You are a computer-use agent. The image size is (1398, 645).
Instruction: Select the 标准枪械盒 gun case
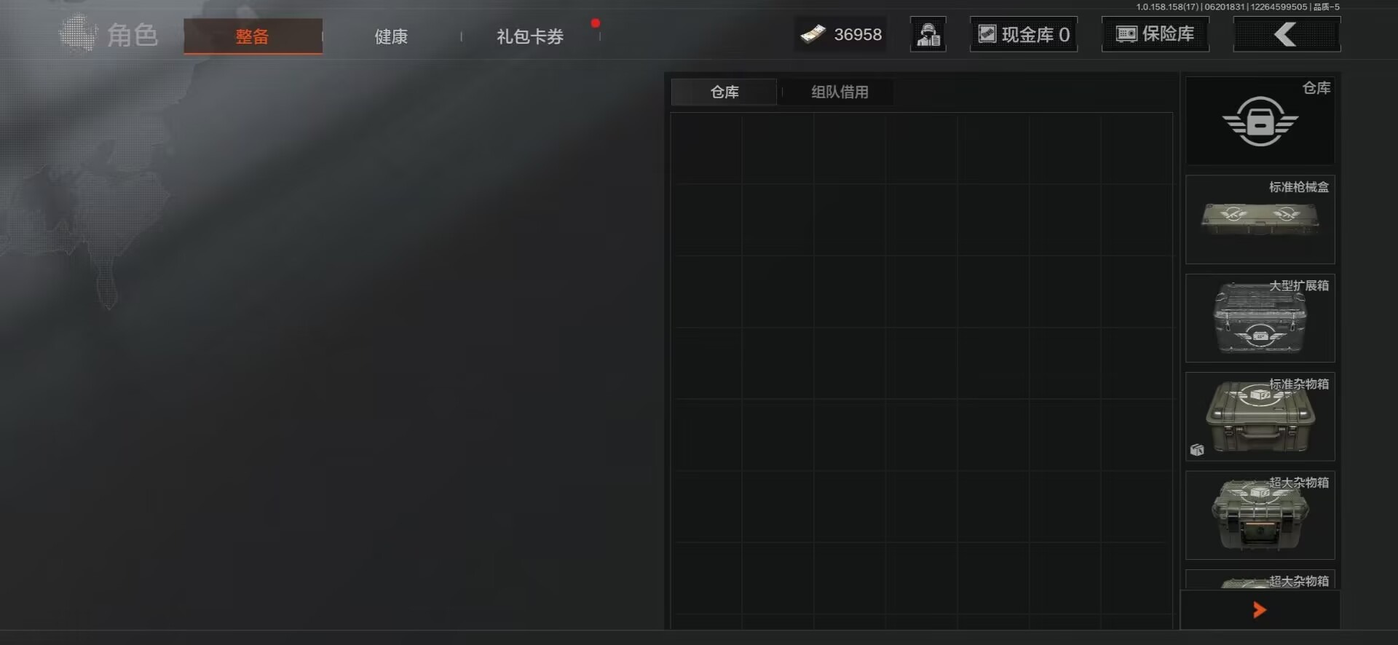pos(1260,219)
